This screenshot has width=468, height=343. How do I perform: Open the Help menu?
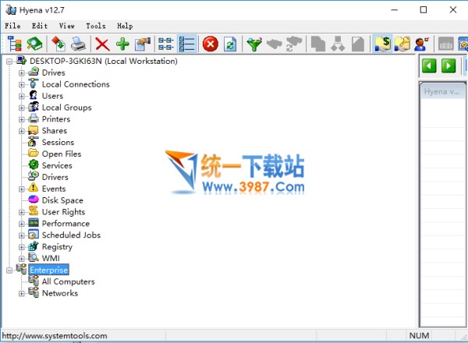pos(125,26)
